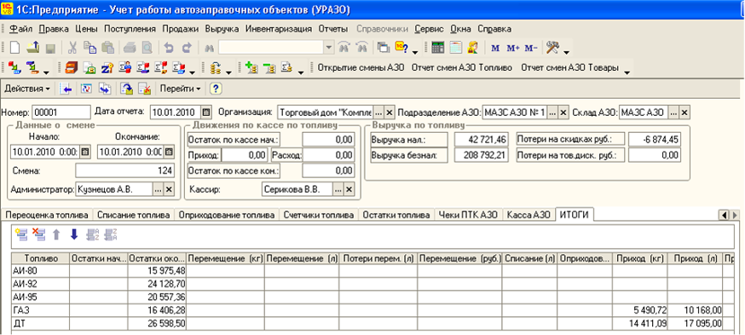Open calendar picker for shift Начало
This screenshot has height=335, width=745.
click(85, 153)
